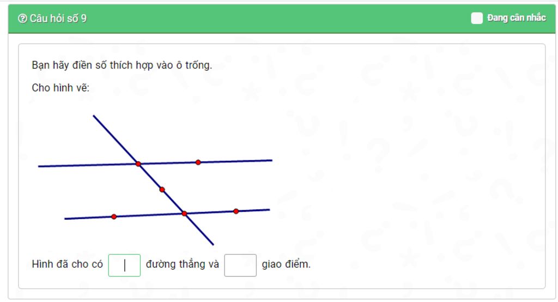
Task: Click red intersection point on the lower line
Action: (184, 214)
